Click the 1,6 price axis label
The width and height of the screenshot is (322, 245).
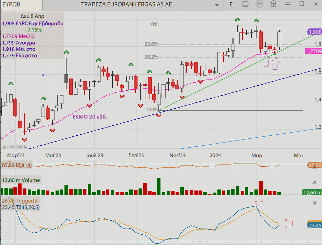point(318,72)
